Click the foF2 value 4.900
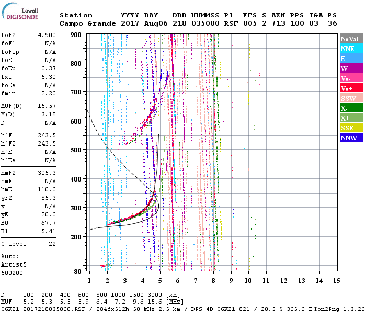366x313 pixels. tap(47, 35)
